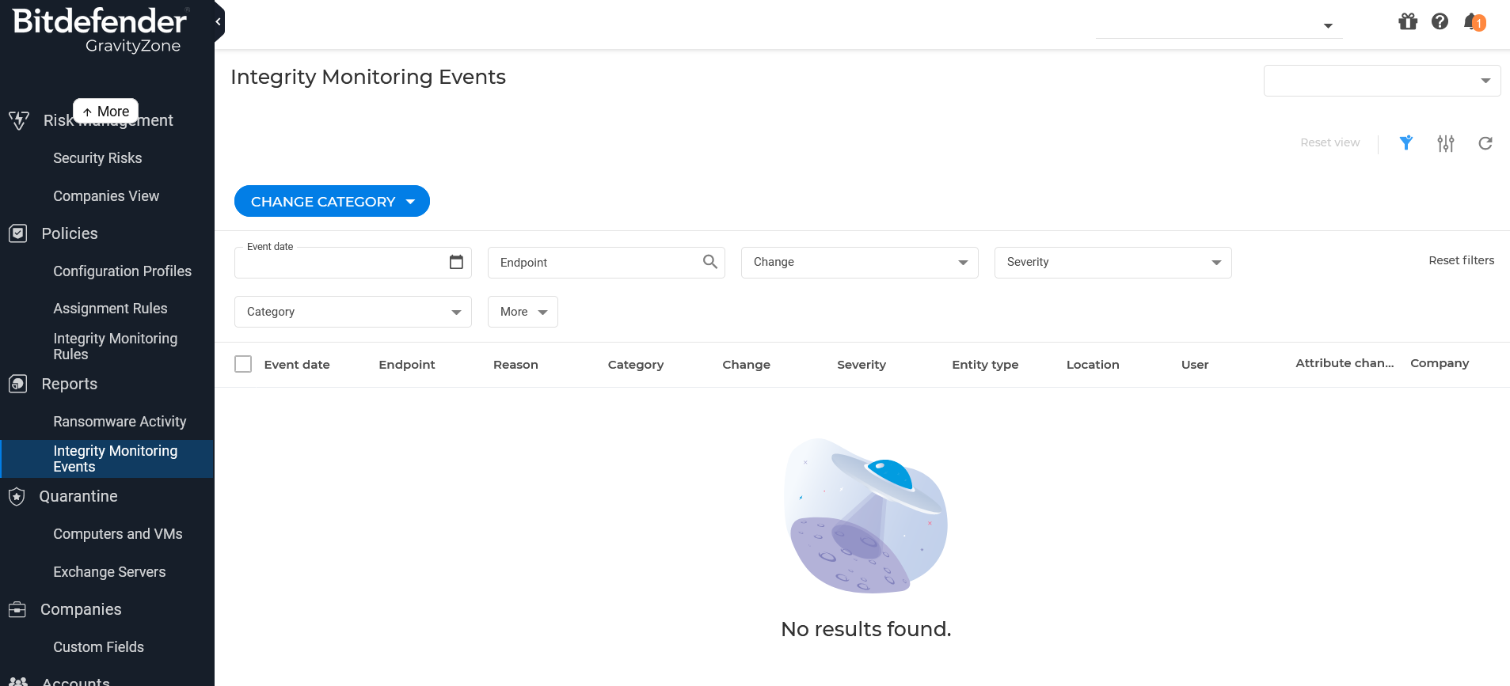
Task: Go to Security Risks menu item
Action: coord(97,158)
